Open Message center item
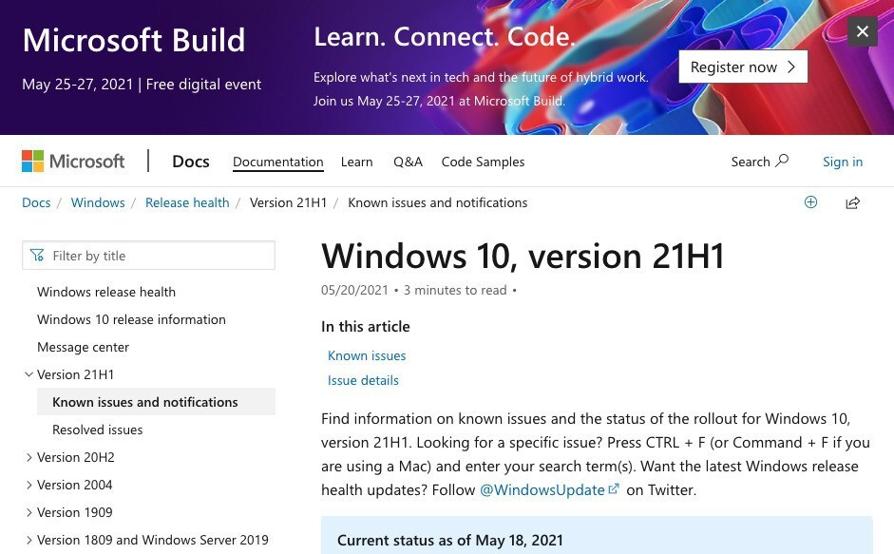This screenshot has width=894, height=554. click(x=84, y=347)
